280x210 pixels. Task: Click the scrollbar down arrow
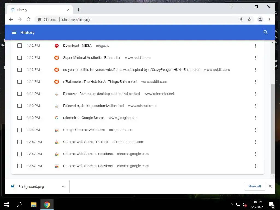click(x=273, y=176)
